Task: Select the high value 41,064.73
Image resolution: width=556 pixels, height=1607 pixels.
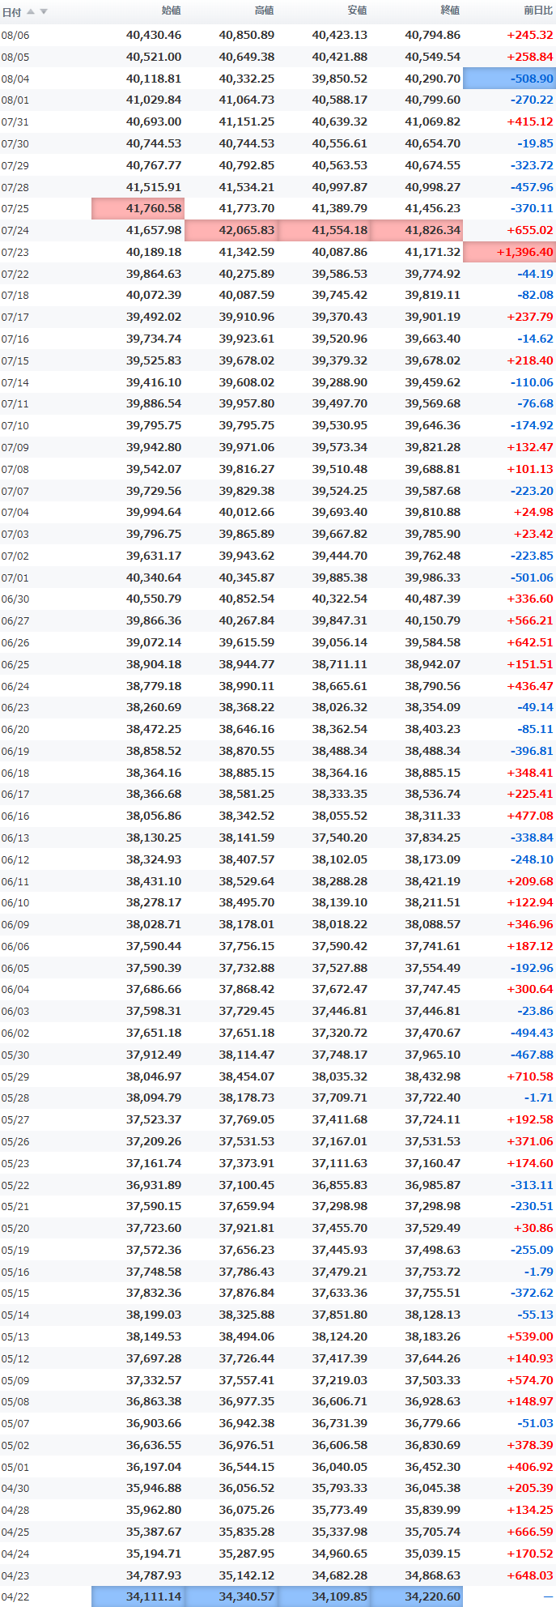Action: 247,100
